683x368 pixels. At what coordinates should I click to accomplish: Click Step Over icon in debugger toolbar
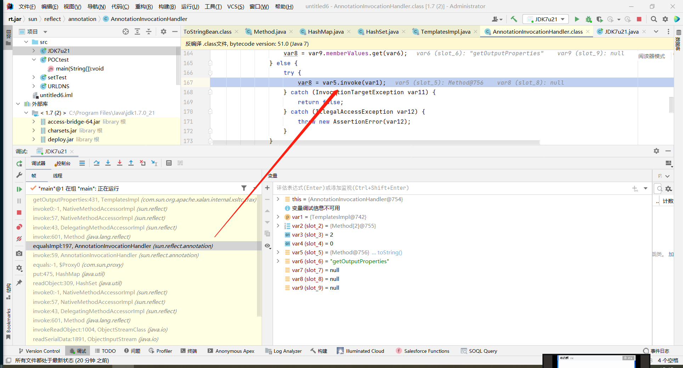coord(97,163)
